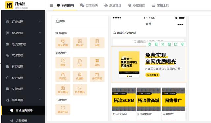Screen dimensions: 211x123
Task: Click the 拓流 logo
Action: click(17, 5)
